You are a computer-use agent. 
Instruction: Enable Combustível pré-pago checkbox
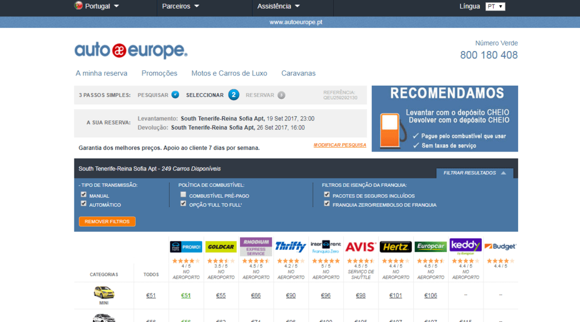[183, 194]
